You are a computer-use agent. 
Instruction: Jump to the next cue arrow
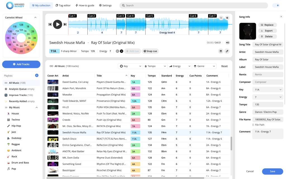(121, 51)
